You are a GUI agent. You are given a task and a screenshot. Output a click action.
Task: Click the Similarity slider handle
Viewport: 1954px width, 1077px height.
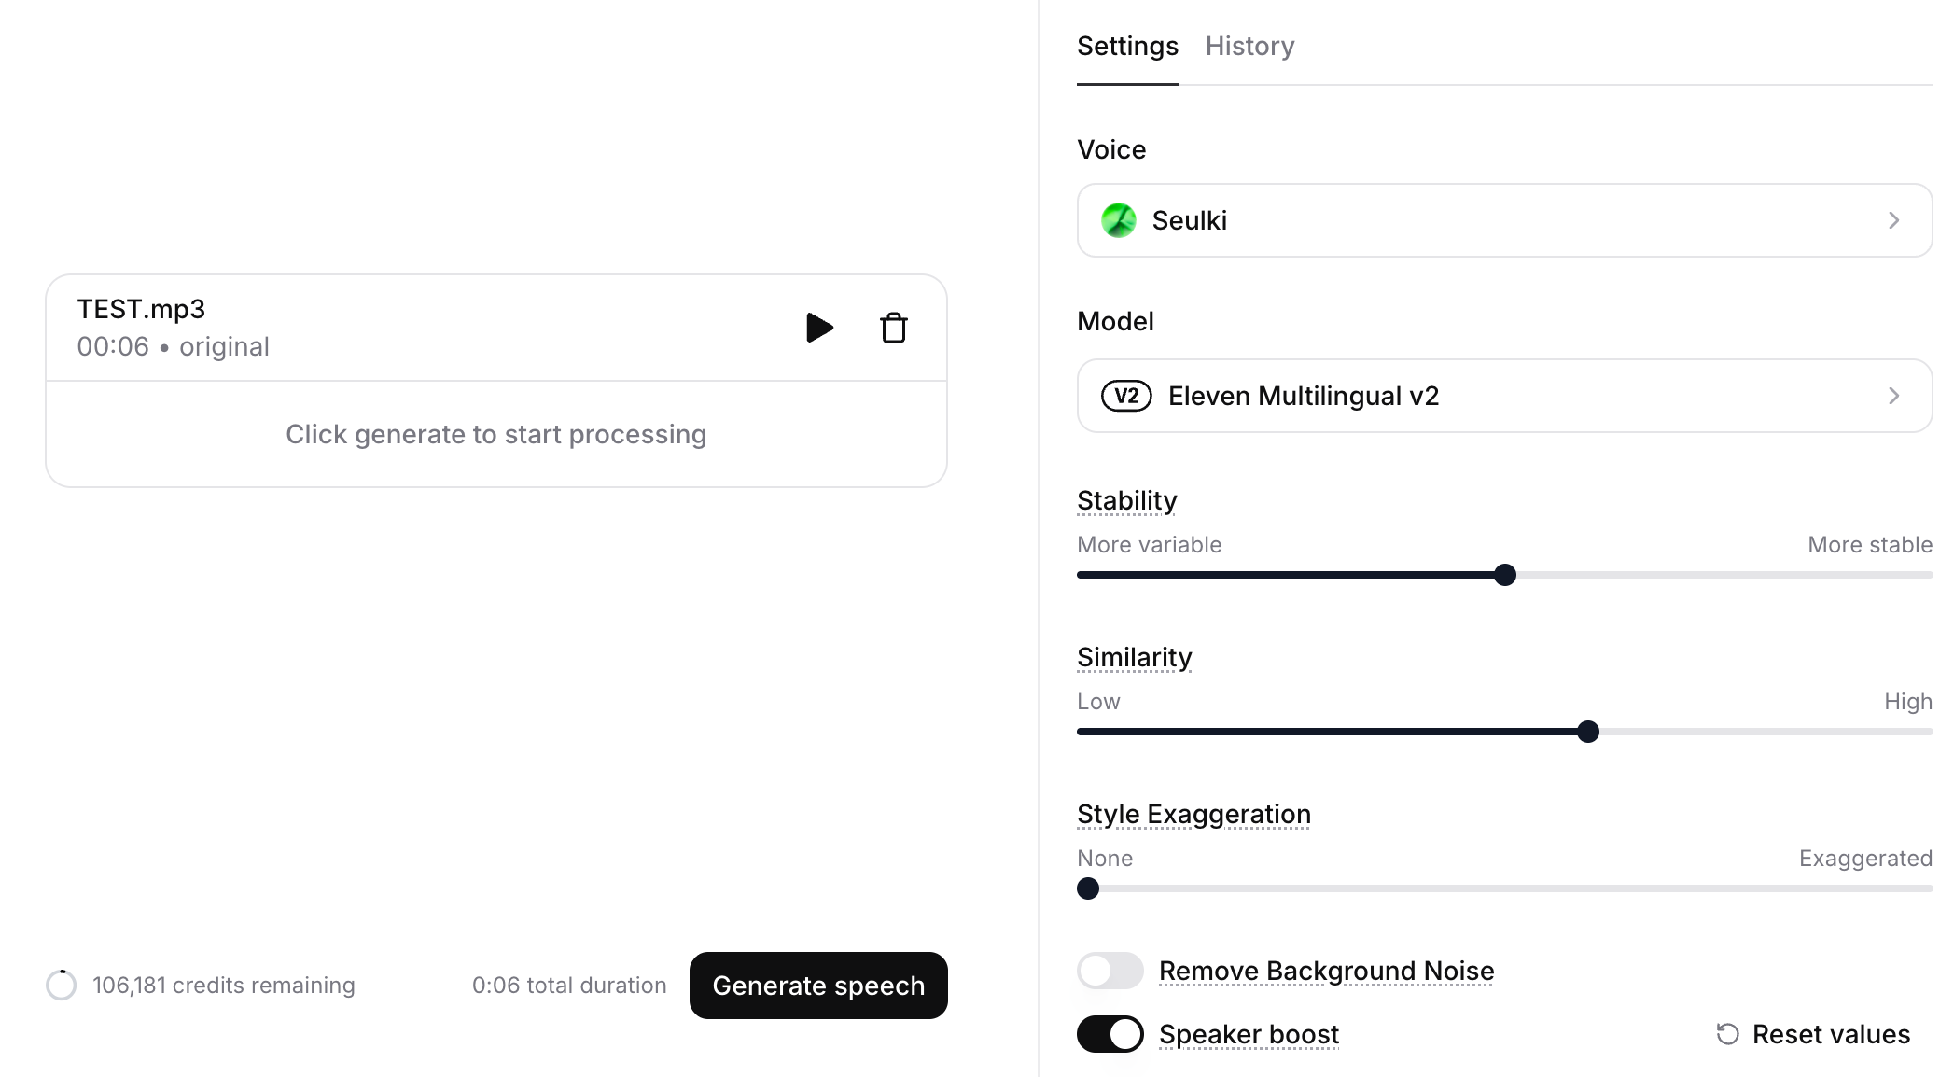coord(1587,732)
